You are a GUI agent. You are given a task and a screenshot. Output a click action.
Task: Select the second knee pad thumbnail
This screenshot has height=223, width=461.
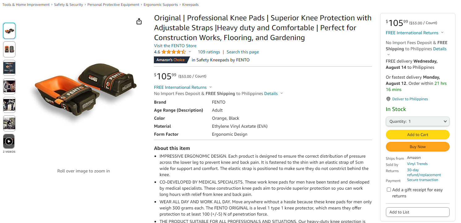(x=9, y=49)
